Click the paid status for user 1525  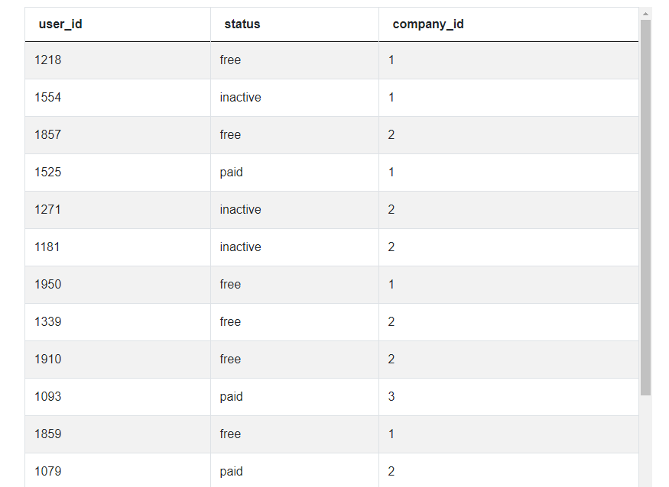pyautogui.click(x=231, y=173)
